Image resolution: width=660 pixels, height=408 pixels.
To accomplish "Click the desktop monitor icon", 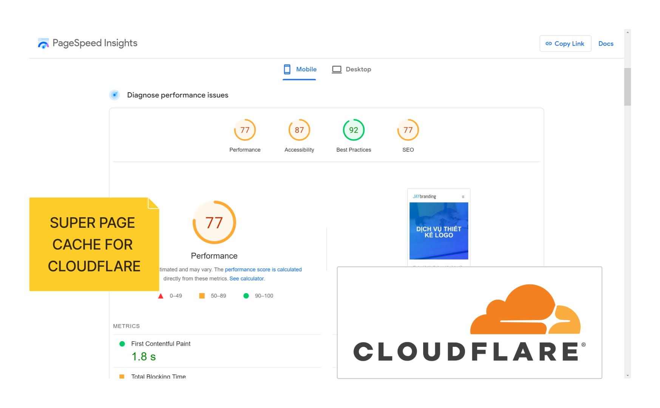I will pos(337,70).
